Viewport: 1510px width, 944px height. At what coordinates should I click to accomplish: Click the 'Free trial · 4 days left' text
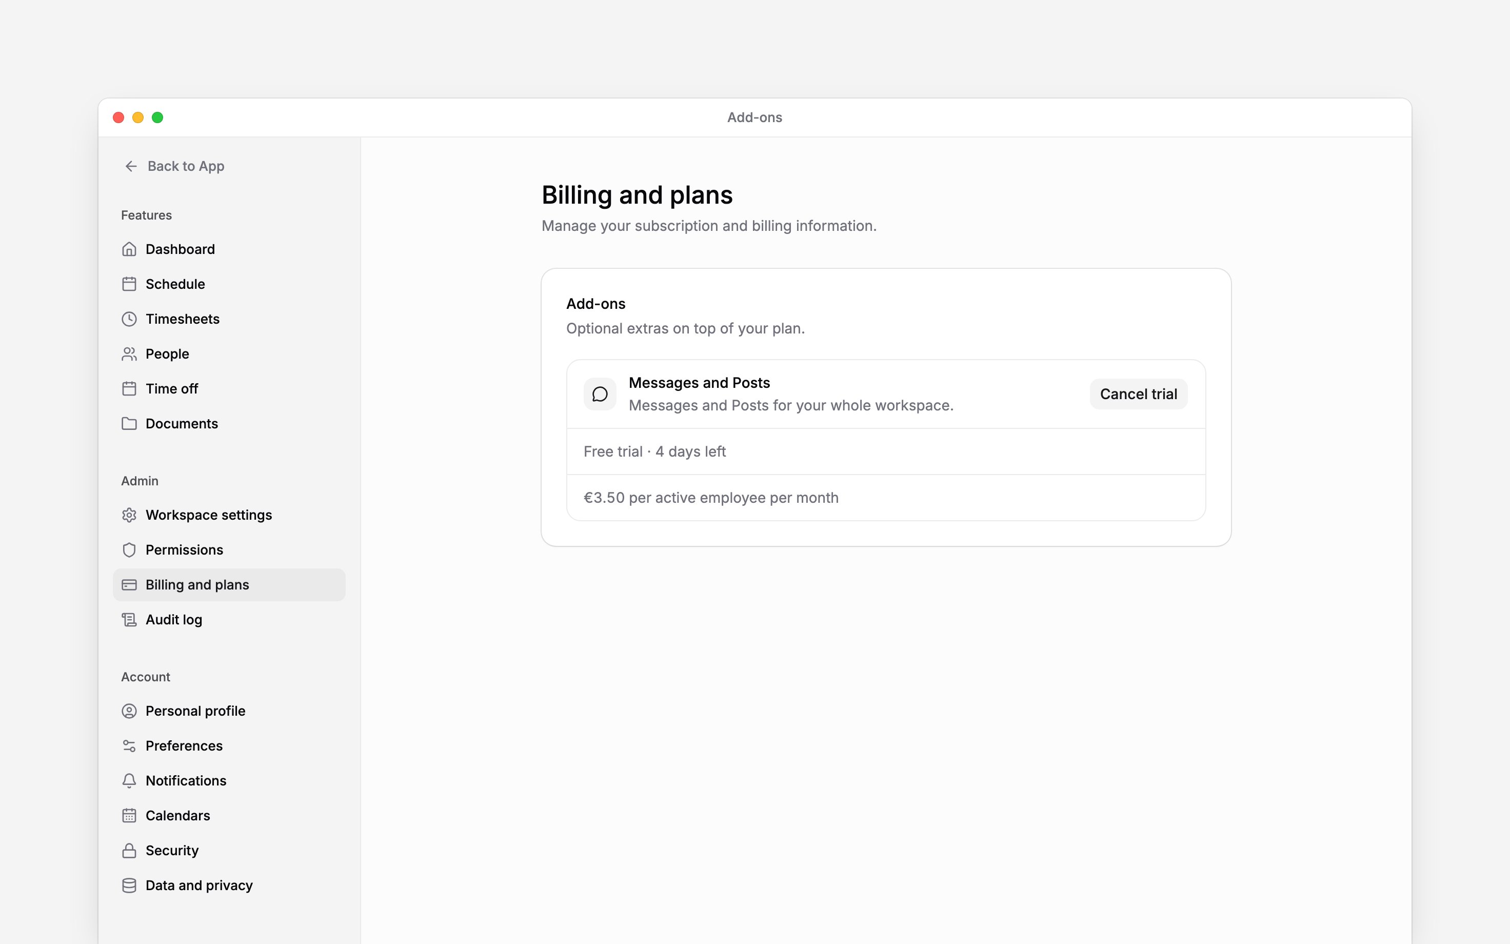tap(654, 451)
